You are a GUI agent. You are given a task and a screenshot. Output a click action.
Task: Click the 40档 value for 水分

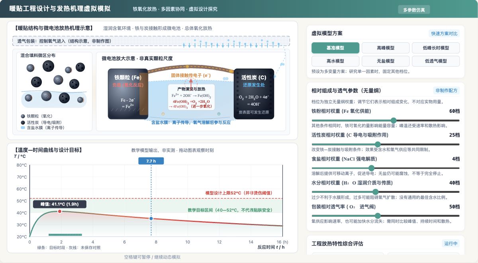coord(454,183)
